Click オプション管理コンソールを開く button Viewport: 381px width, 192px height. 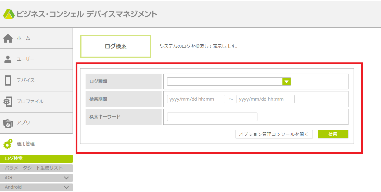pyautogui.click(x=274, y=134)
